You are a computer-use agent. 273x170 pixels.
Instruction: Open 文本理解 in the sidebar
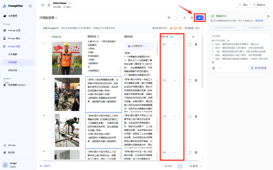[13, 54]
